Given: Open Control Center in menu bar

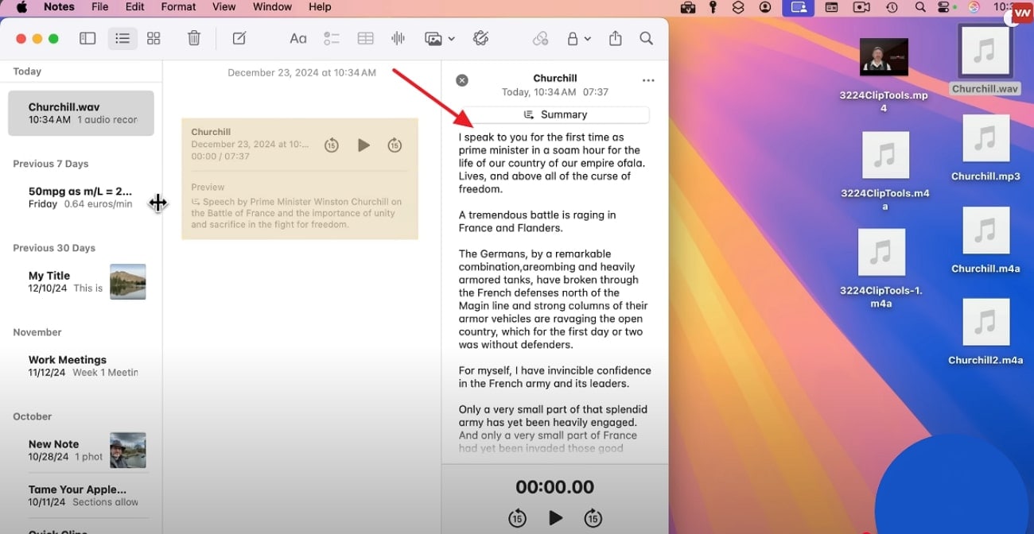Looking at the screenshot, I should 945,7.
